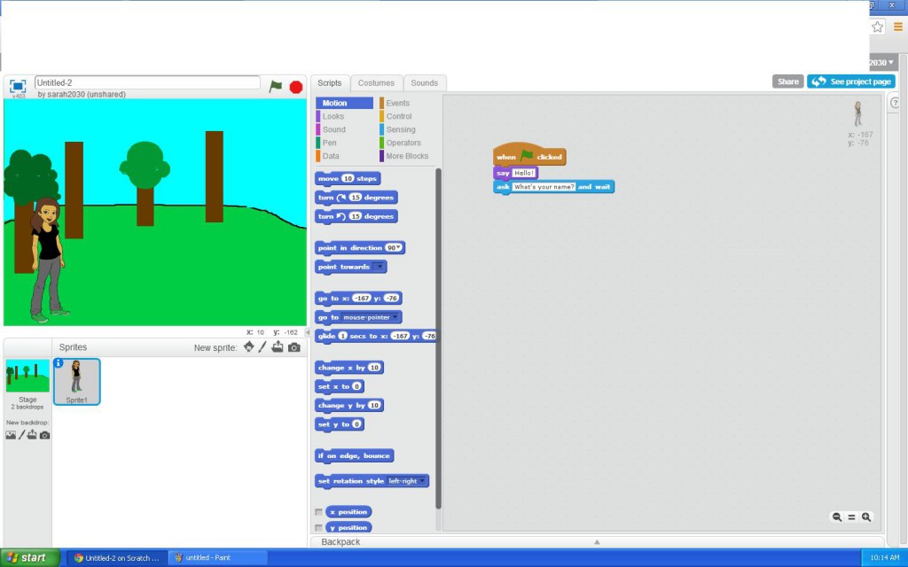Open See project page

click(x=852, y=81)
